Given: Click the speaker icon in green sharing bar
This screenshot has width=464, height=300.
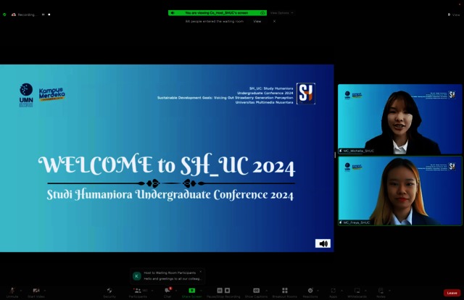Looking at the screenshot, I should tap(173, 13).
